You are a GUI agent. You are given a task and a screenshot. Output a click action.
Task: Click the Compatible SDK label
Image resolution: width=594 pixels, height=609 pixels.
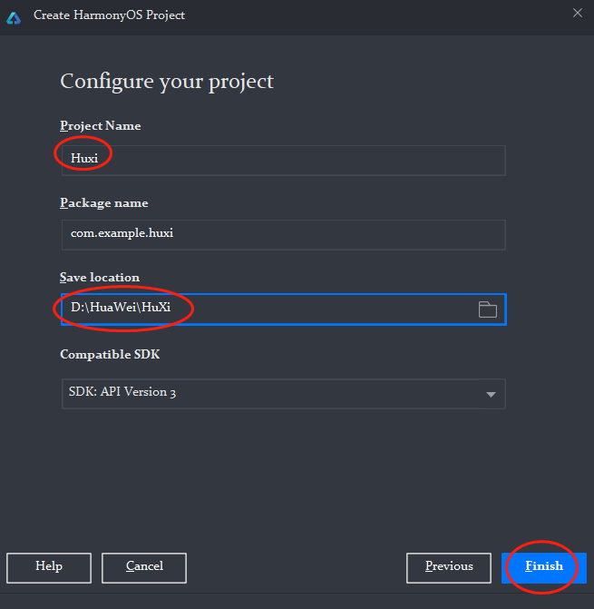click(x=110, y=354)
